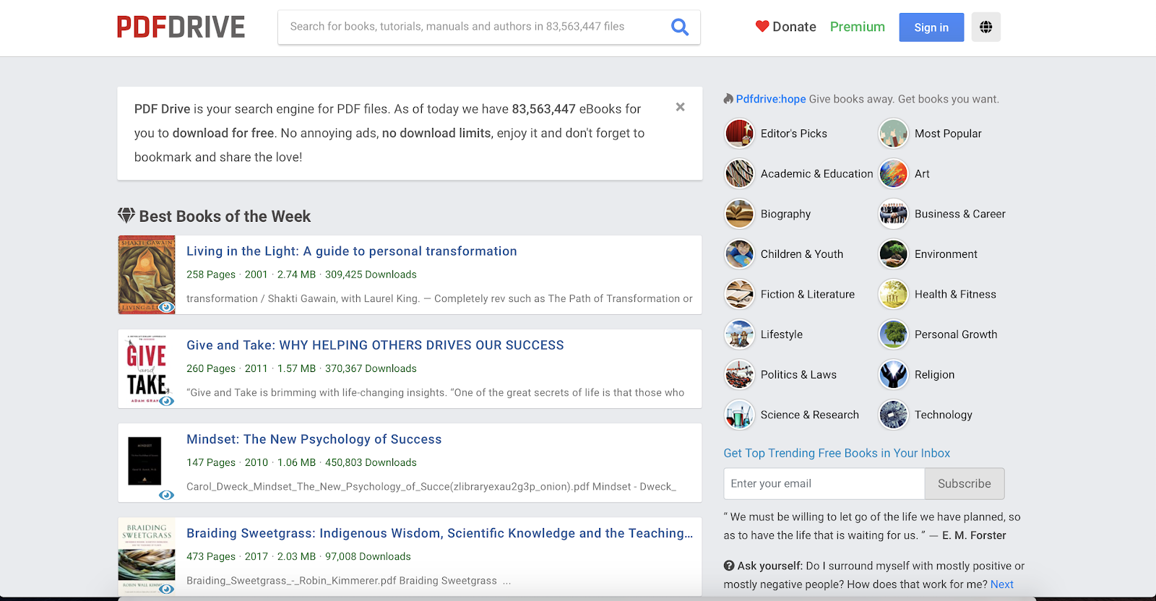
Task: Preview Braiding Sweetgrass via eye icon
Action: tap(167, 589)
